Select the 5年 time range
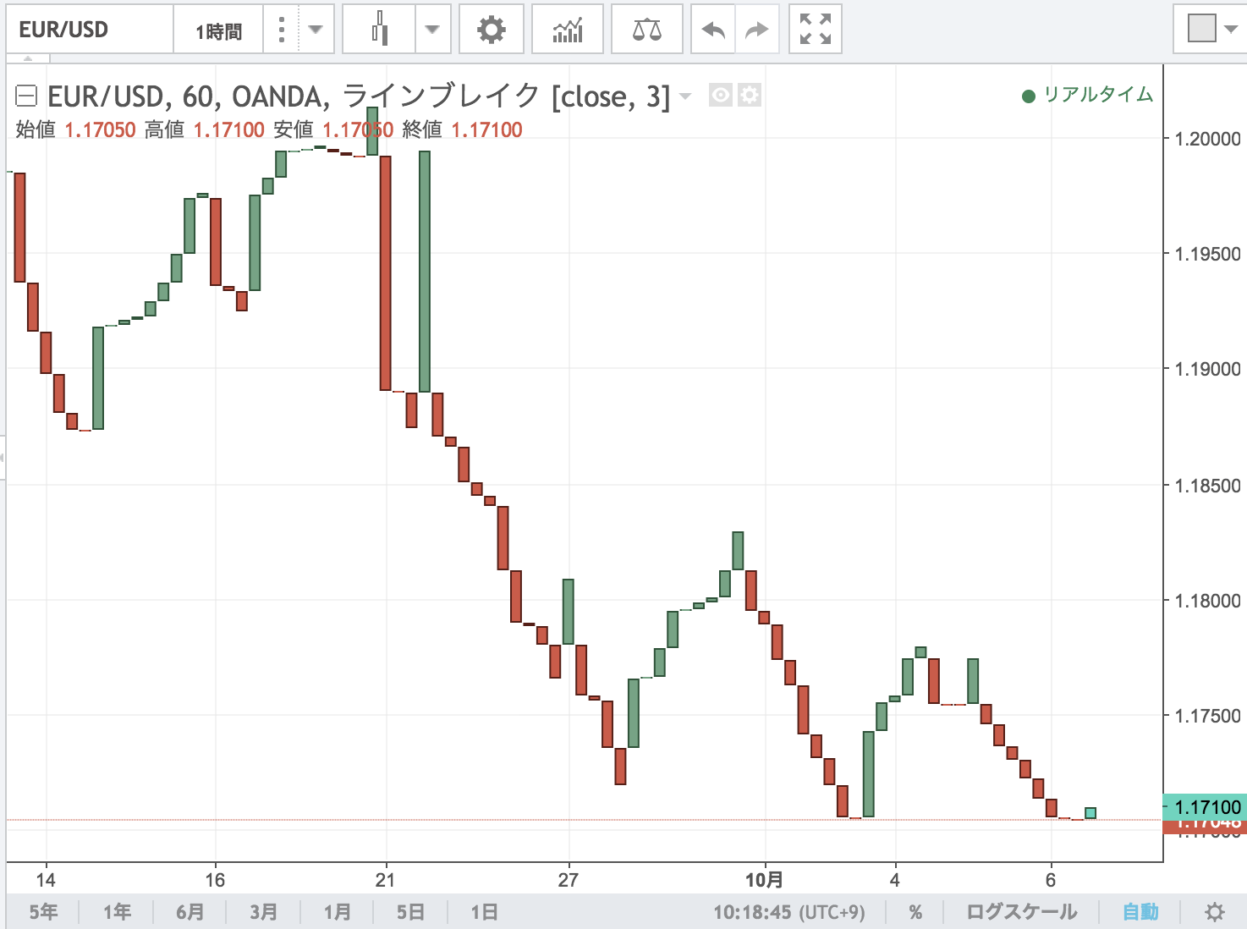Screen dimensions: 1247x929 coord(43,912)
